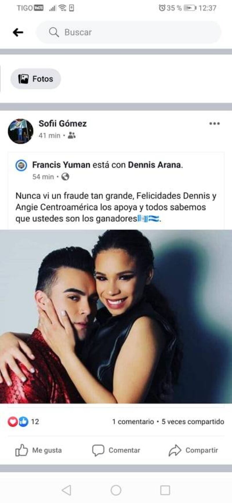View the 5 veces compartido list
232x503 pixels.
193,421
